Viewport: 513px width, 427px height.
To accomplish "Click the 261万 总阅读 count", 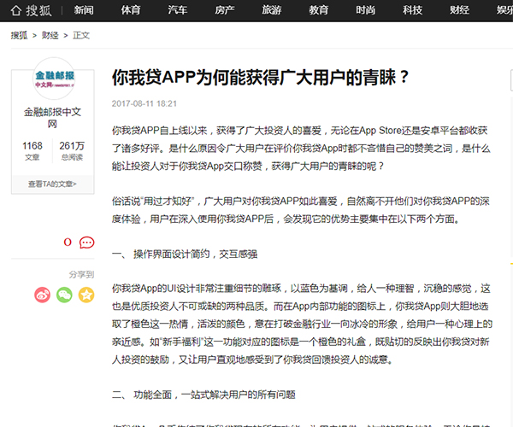I will coord(72,150).
